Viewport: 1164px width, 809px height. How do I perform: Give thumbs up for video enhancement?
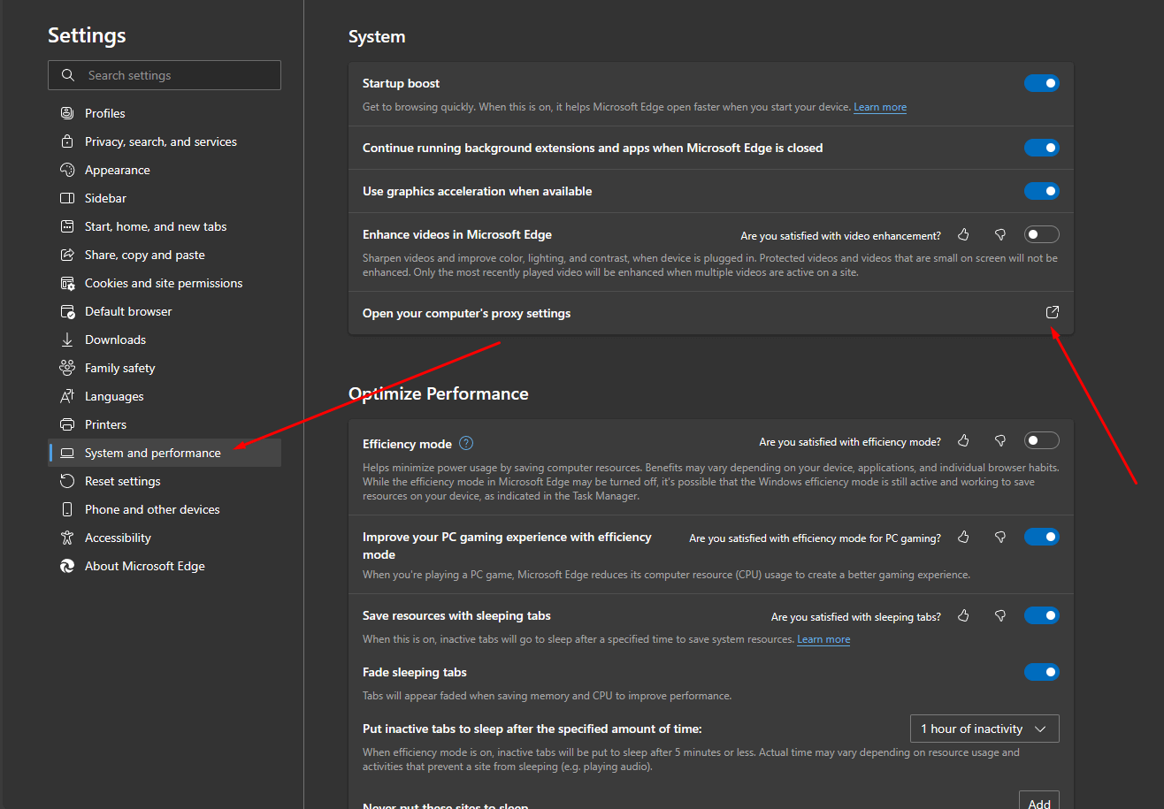[964, 234]
